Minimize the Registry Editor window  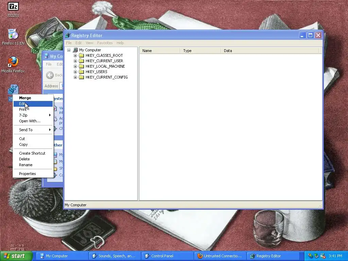302,35
